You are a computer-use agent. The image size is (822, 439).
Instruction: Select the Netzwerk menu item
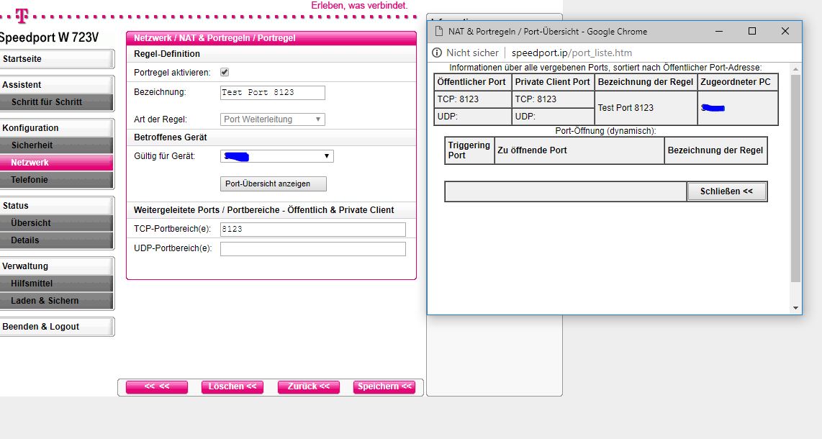(x=57, y=163)
